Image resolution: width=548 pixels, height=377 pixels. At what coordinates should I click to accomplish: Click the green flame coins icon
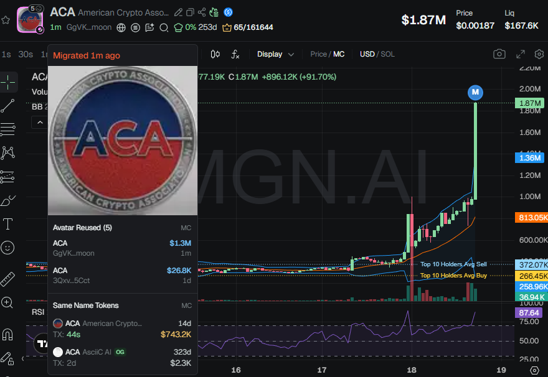(x=214, y=12)
